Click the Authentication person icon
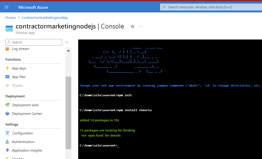 pyautogui.click(x=7, y=142)
